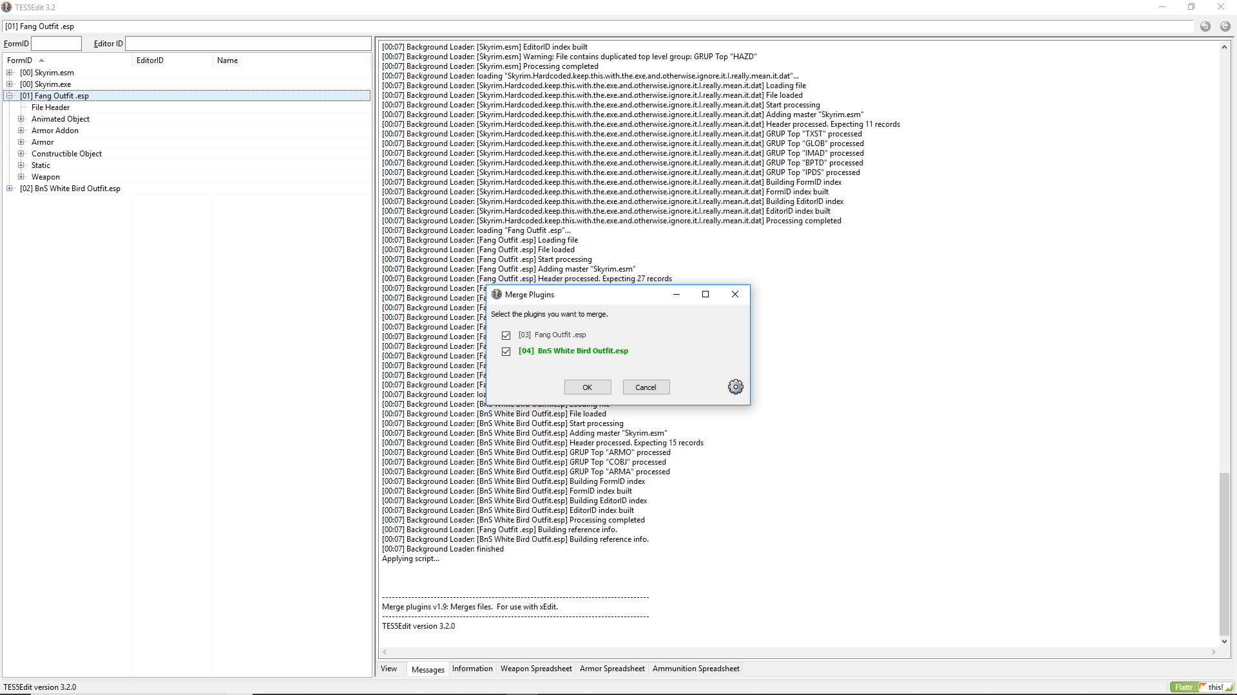This screenshot has height=695, width=1237.
Task: Expand the Constructible Object group
Action: [21, 154]
